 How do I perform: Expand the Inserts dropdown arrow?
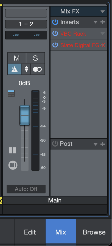pos(96,22)
